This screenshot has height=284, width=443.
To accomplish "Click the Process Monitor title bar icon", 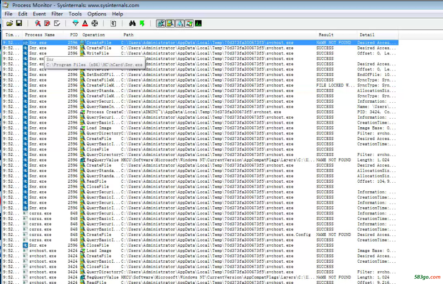I will pos(5,5).
